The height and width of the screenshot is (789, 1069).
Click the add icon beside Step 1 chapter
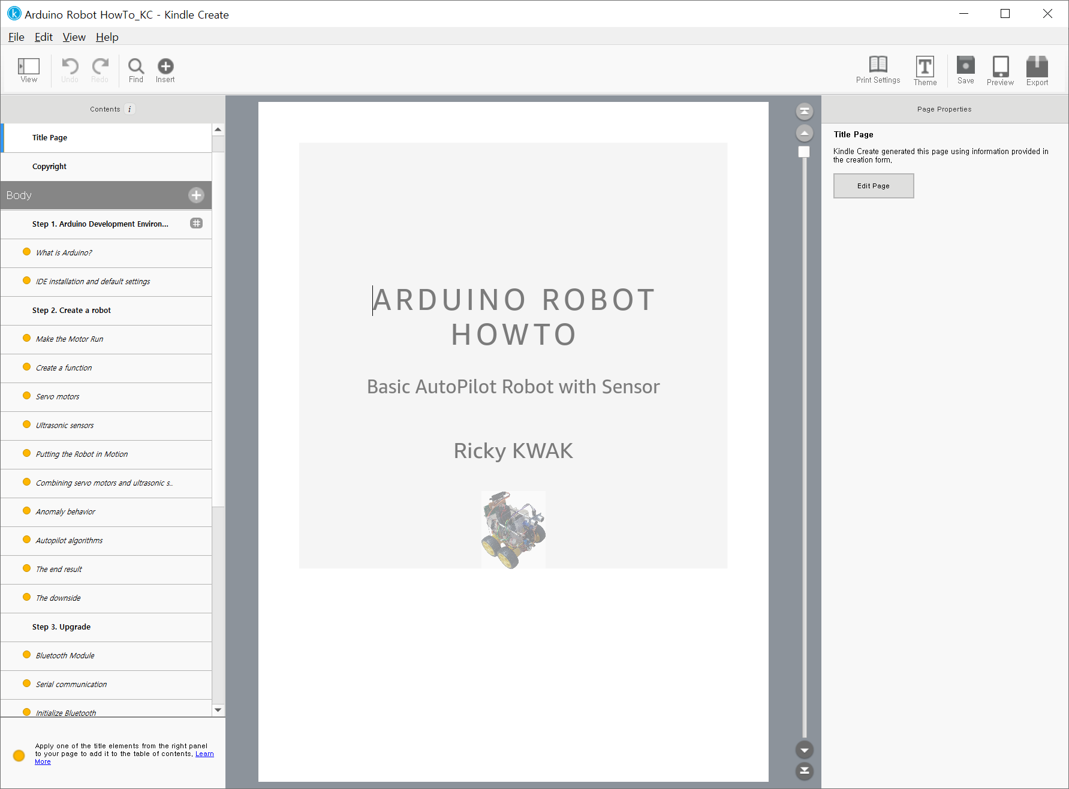(196, 223)
